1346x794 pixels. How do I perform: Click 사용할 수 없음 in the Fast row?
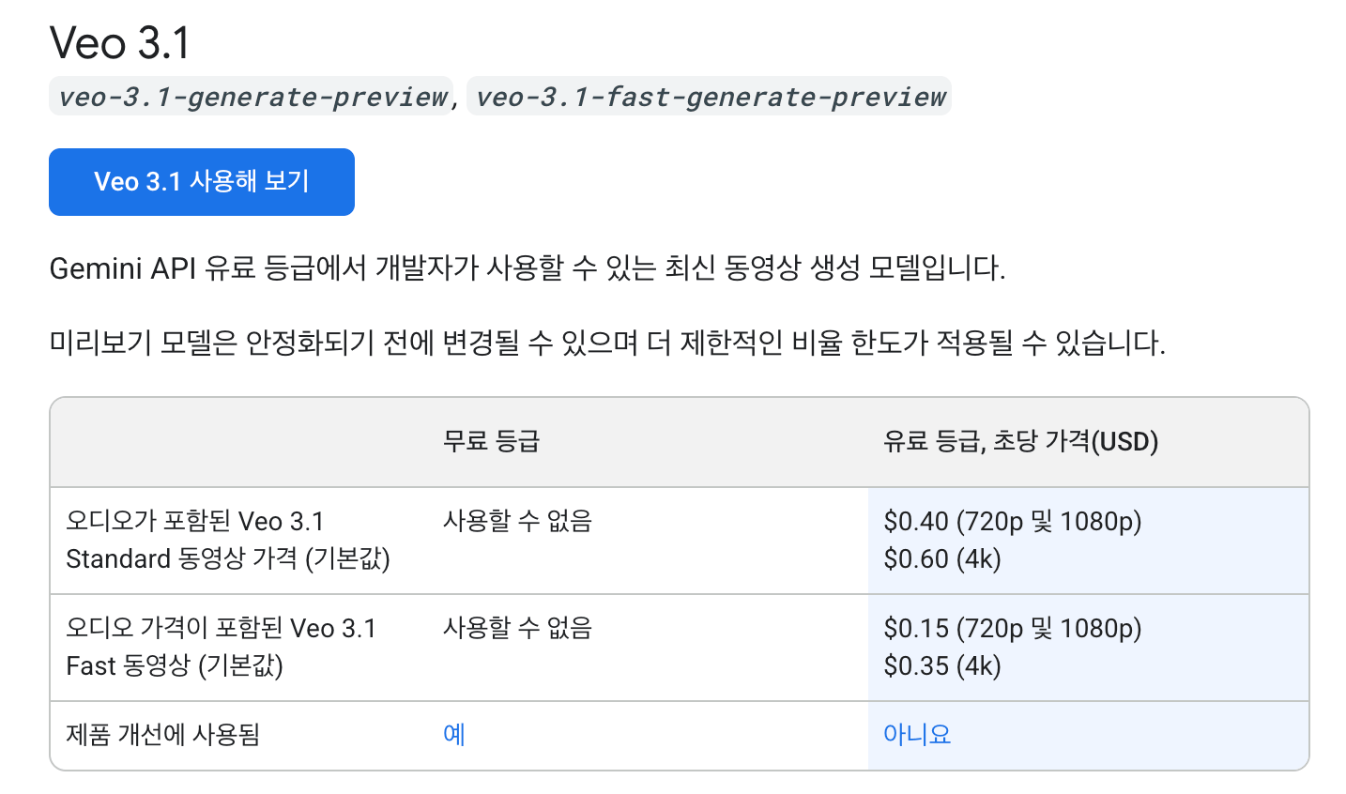(x=517, y=628)
